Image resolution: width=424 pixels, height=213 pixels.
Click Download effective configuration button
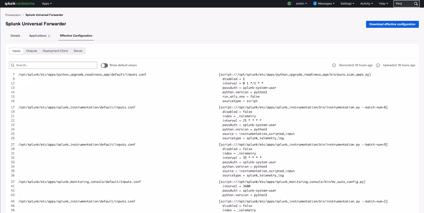click(392, 24)
